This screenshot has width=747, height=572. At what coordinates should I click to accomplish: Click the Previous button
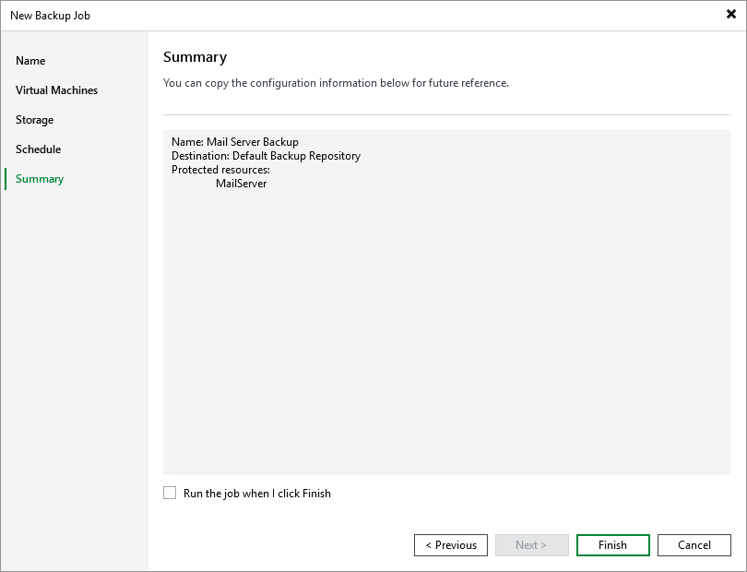(x=451, y=545)
